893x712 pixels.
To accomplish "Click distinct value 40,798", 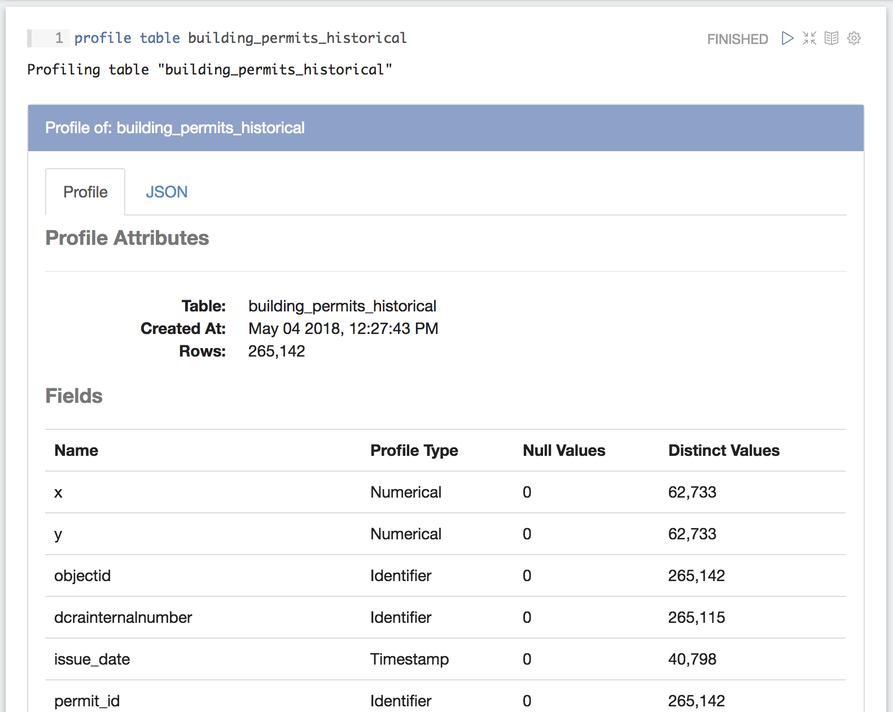I will (692, 659).
